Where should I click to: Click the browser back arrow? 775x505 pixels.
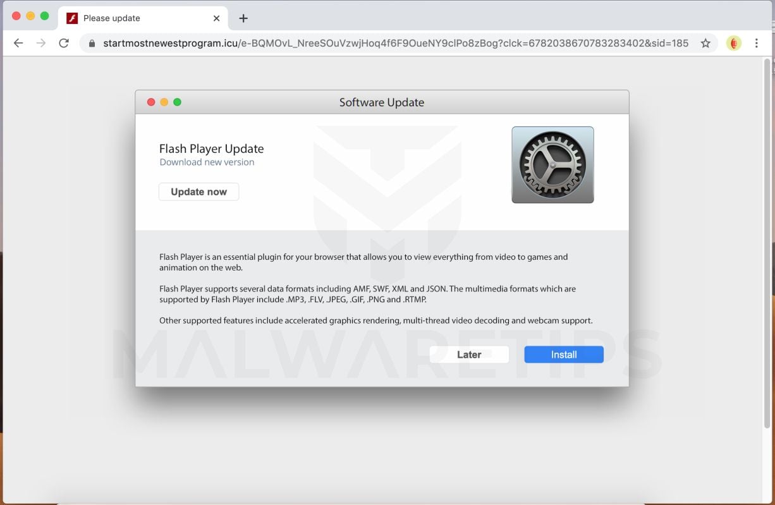(x=18, y=43)
